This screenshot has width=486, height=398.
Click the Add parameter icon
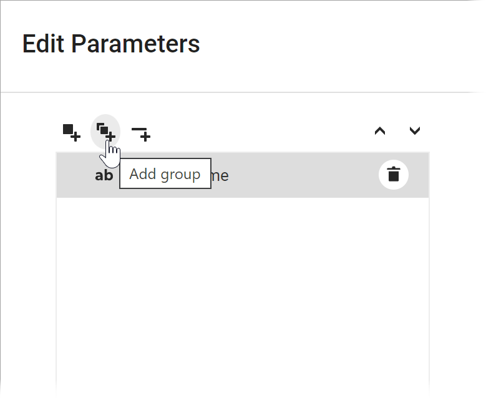pos(71,132)
